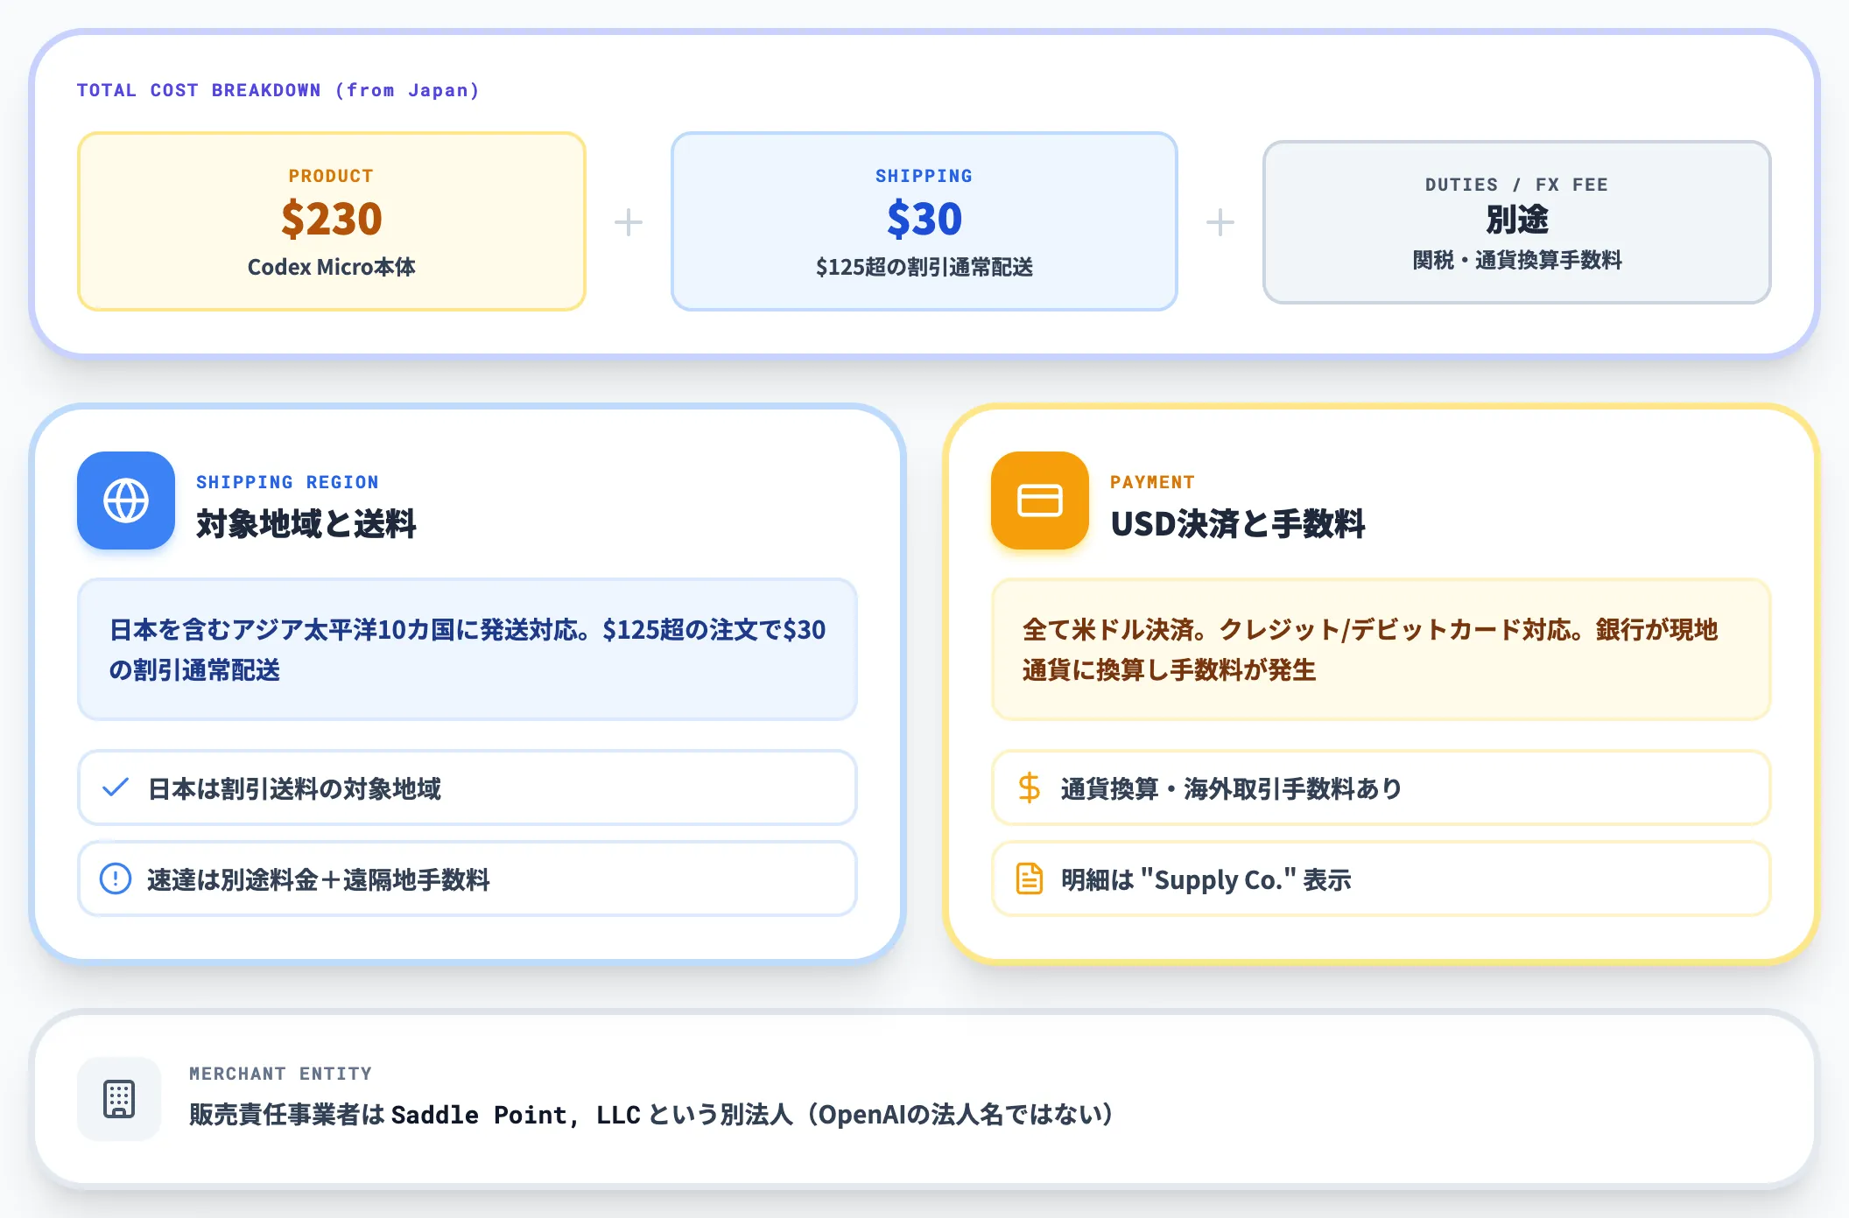Click the USD決済と手数料 heading
The width and height of the screenshot is (1849, 1218).
(x=1238, y=524)
